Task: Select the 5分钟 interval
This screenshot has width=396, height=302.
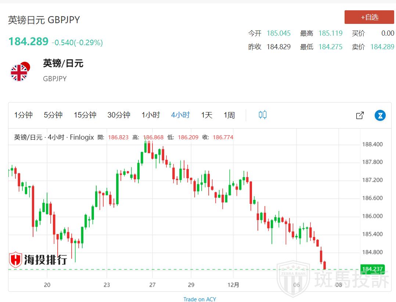Action: tap(53, 115)
